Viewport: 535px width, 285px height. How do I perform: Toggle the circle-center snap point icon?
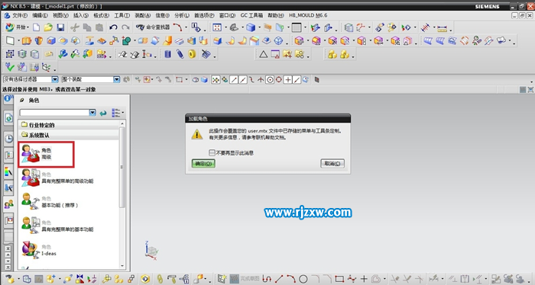[270, 79]
